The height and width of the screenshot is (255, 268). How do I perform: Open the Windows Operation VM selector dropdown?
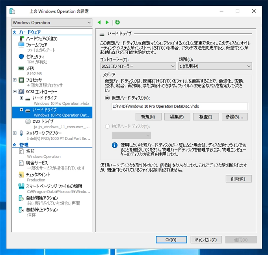(x=52, y=22)
